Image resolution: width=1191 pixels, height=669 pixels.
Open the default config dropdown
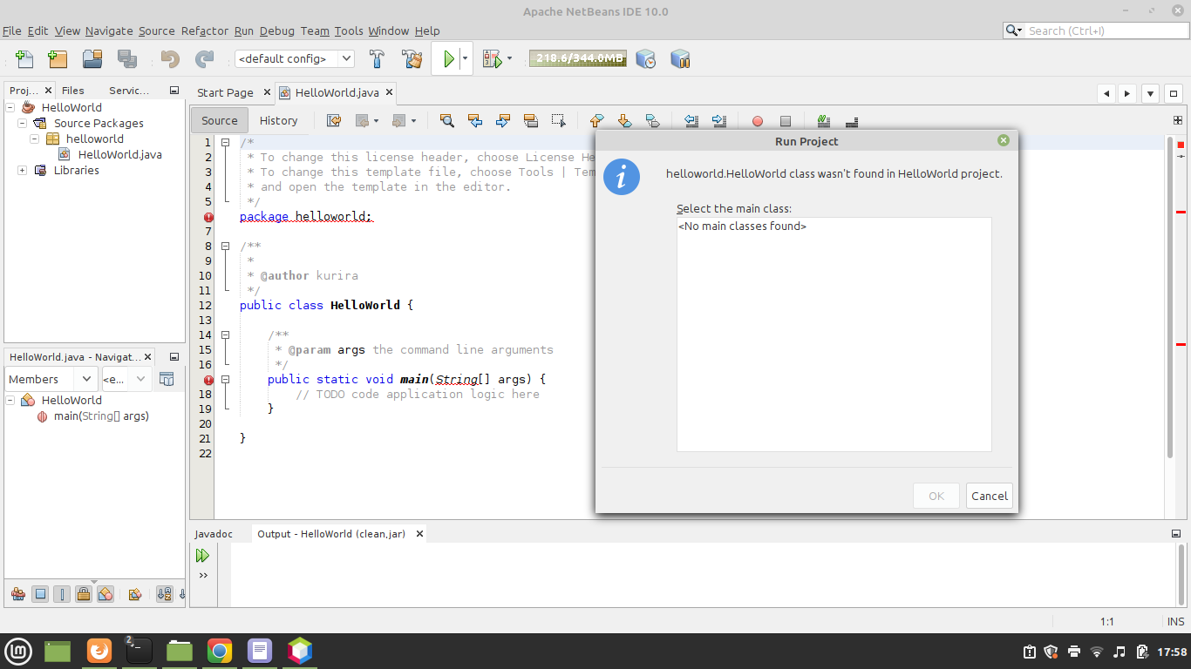coord(294,59)
